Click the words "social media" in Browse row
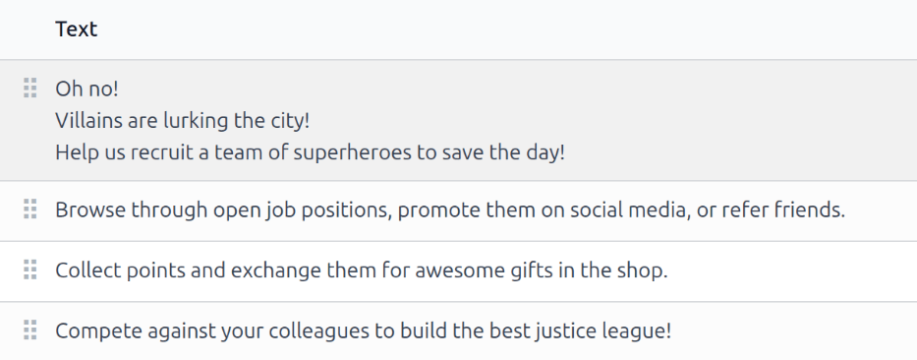The width and height of the screenshot is (917, 360). pyautogui.click(x=627, y=210)
